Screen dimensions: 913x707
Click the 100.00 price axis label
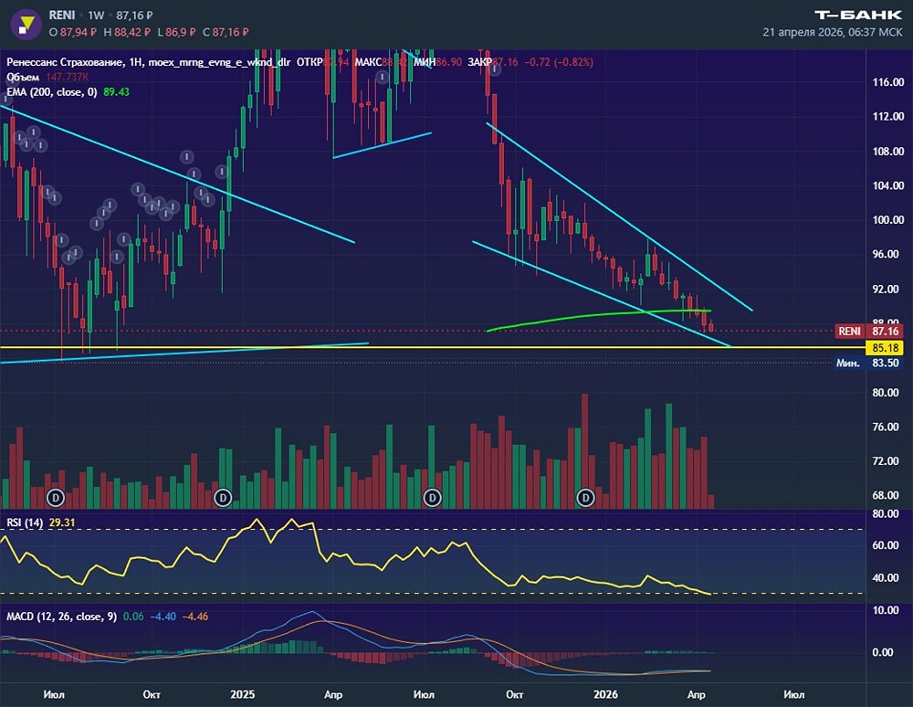tap(888, 220)
